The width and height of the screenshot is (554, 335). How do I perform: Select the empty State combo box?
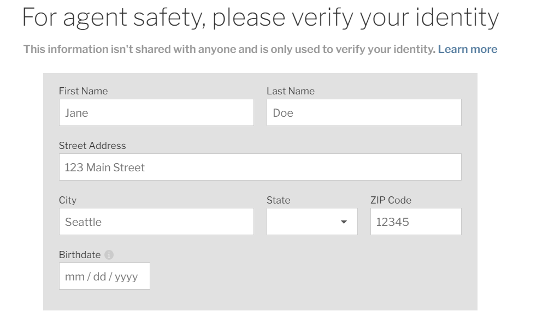(x=312, y=222)
